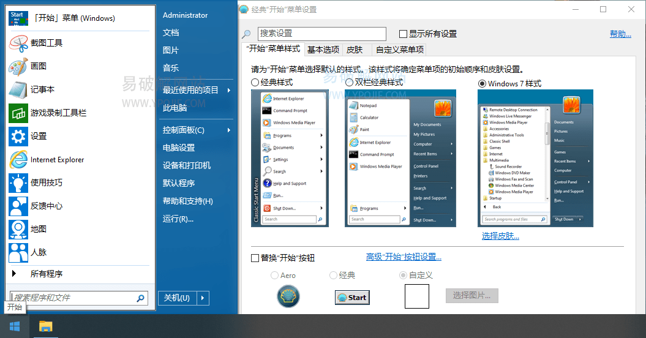Launch Internet Explorer icon in start menu
The height and width of the screenshot is (338, 646).
point(18,160)
